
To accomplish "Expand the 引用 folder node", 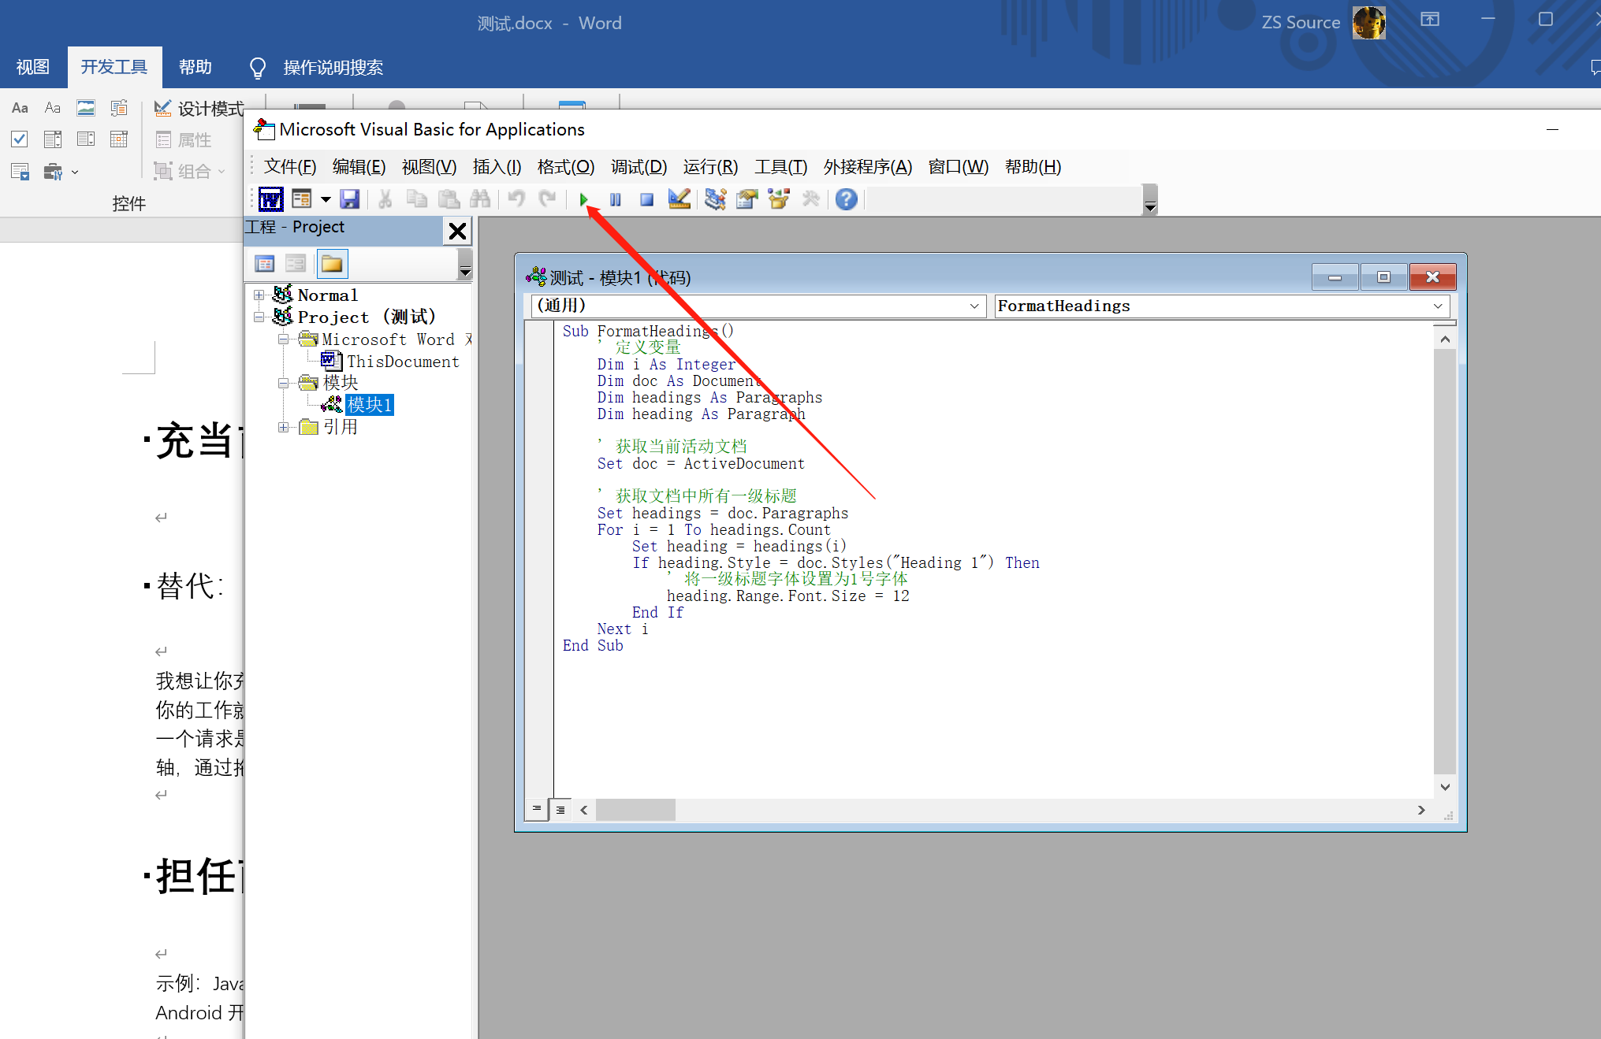I will [x=283, y=427].
